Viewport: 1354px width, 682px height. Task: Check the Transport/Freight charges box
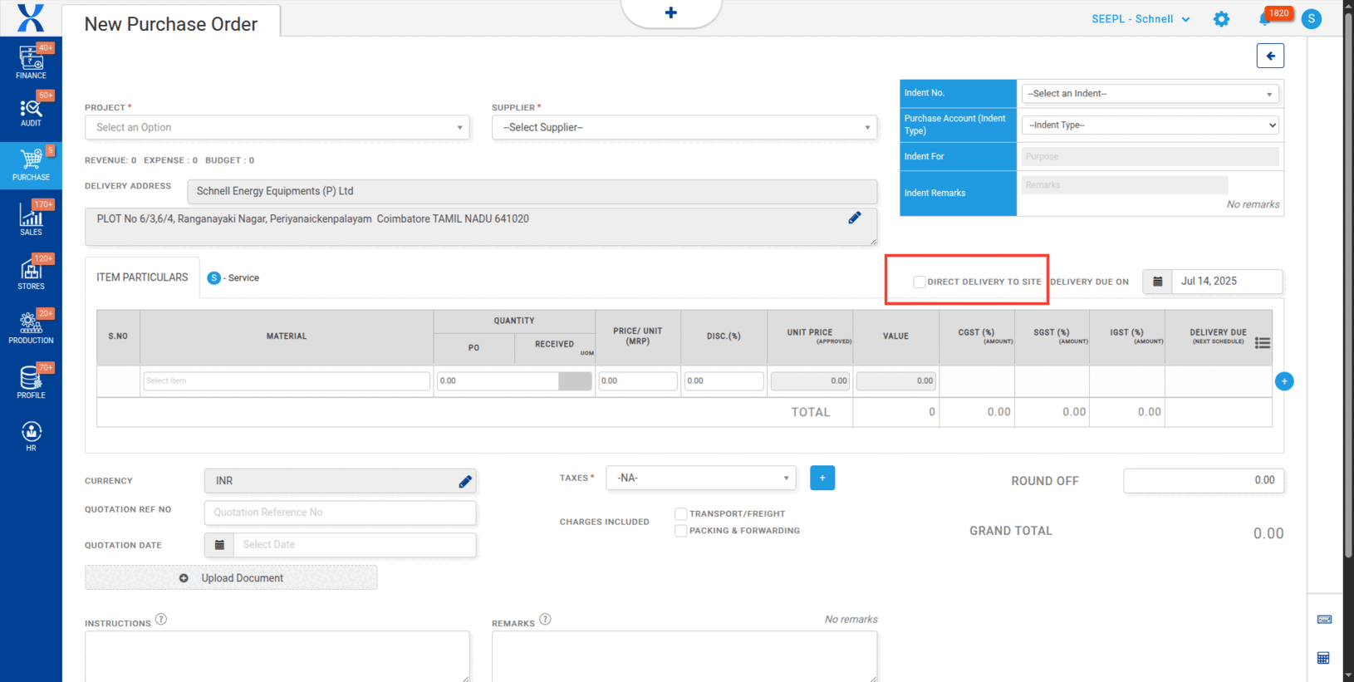680,514
